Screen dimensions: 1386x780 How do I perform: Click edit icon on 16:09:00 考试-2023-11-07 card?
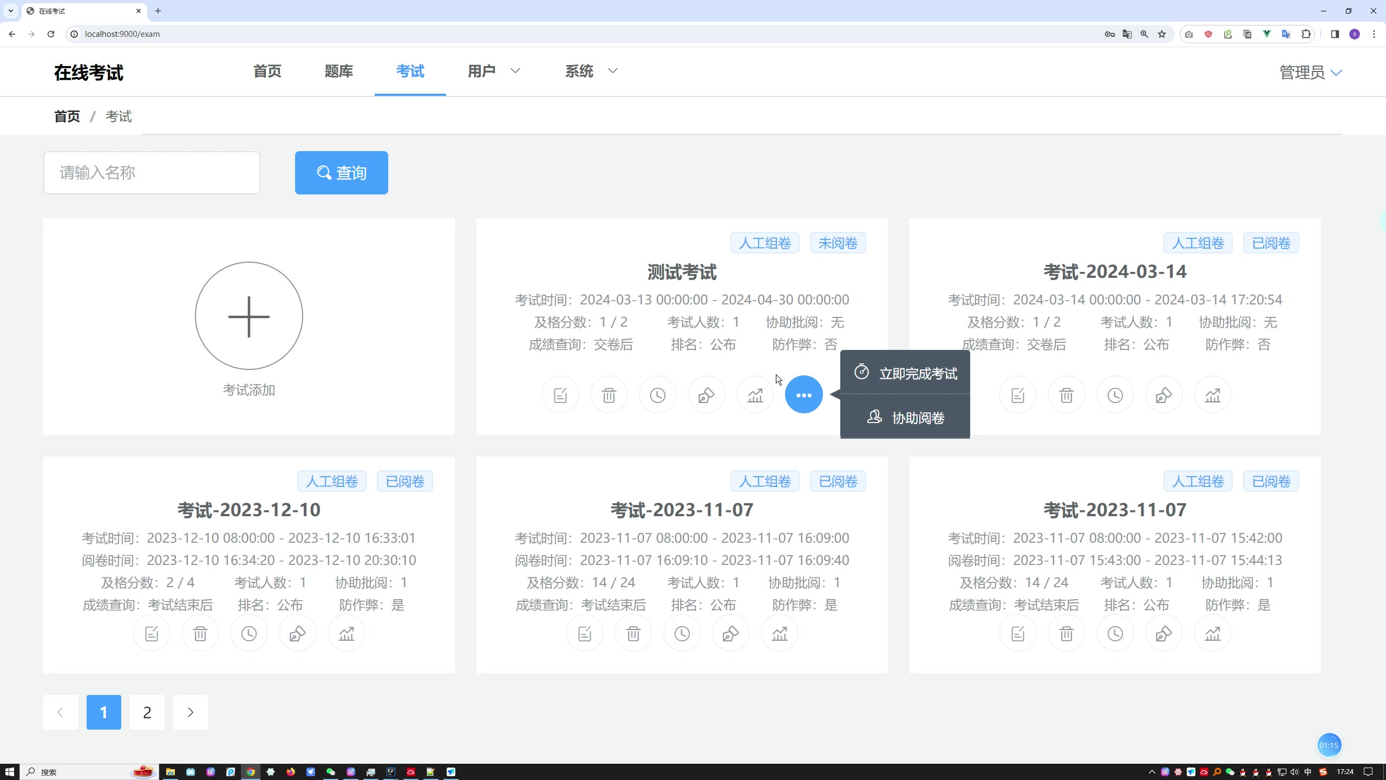pyautogui.click(x=585, y=633)
